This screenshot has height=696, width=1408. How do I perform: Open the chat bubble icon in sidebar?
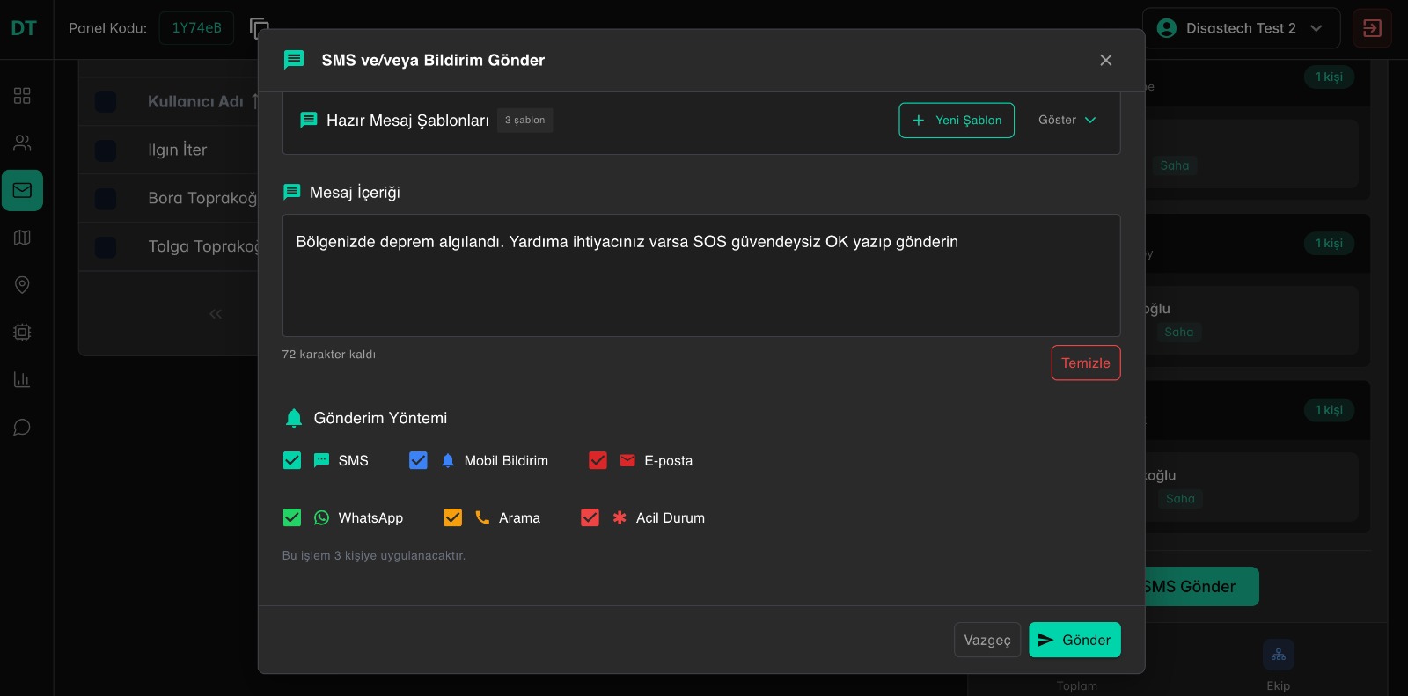[x=22, y=428]
